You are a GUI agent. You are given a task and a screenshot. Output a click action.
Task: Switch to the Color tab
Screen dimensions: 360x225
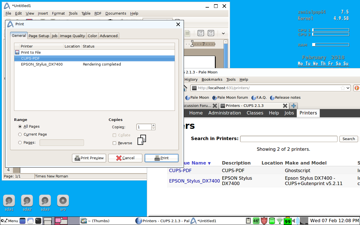pyautogui.click(x=93, y=36)
